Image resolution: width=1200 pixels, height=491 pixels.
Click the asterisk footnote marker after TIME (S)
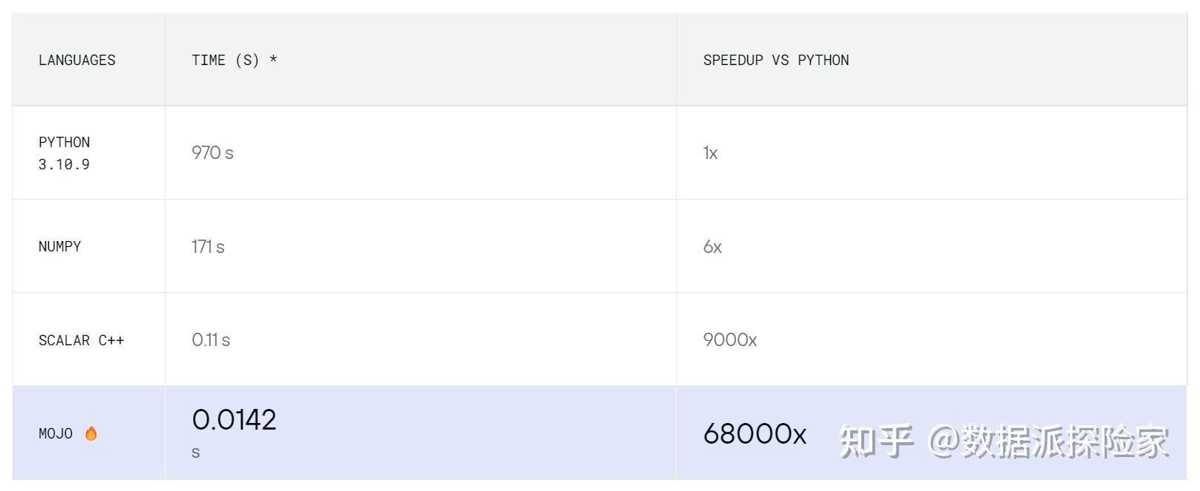pos(273,60)
